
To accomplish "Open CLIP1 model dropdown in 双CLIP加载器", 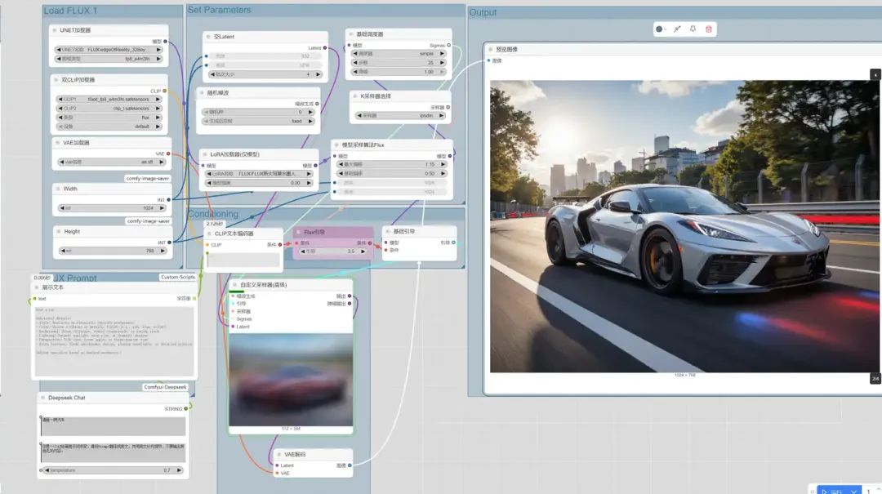I will click(109, 99).
